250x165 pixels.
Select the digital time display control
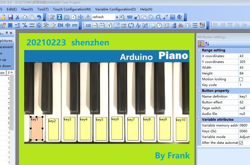pyautogui.click(x=166, y=25)
